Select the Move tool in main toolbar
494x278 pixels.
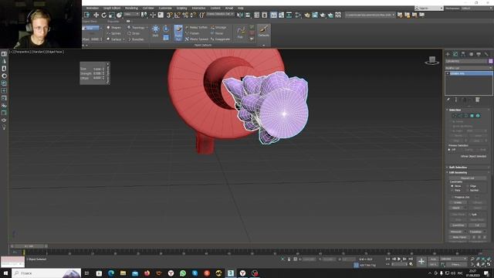coord(96,15)
